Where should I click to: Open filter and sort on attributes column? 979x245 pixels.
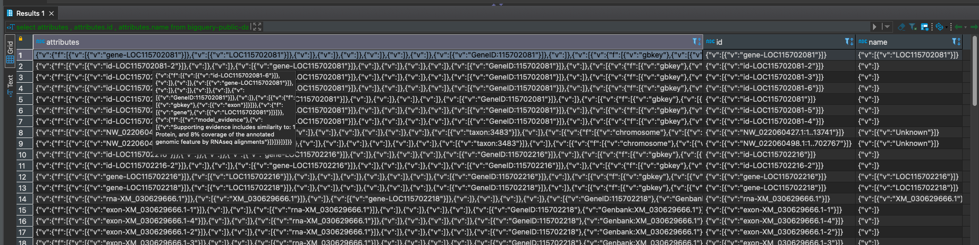click(x=696, y=42)
